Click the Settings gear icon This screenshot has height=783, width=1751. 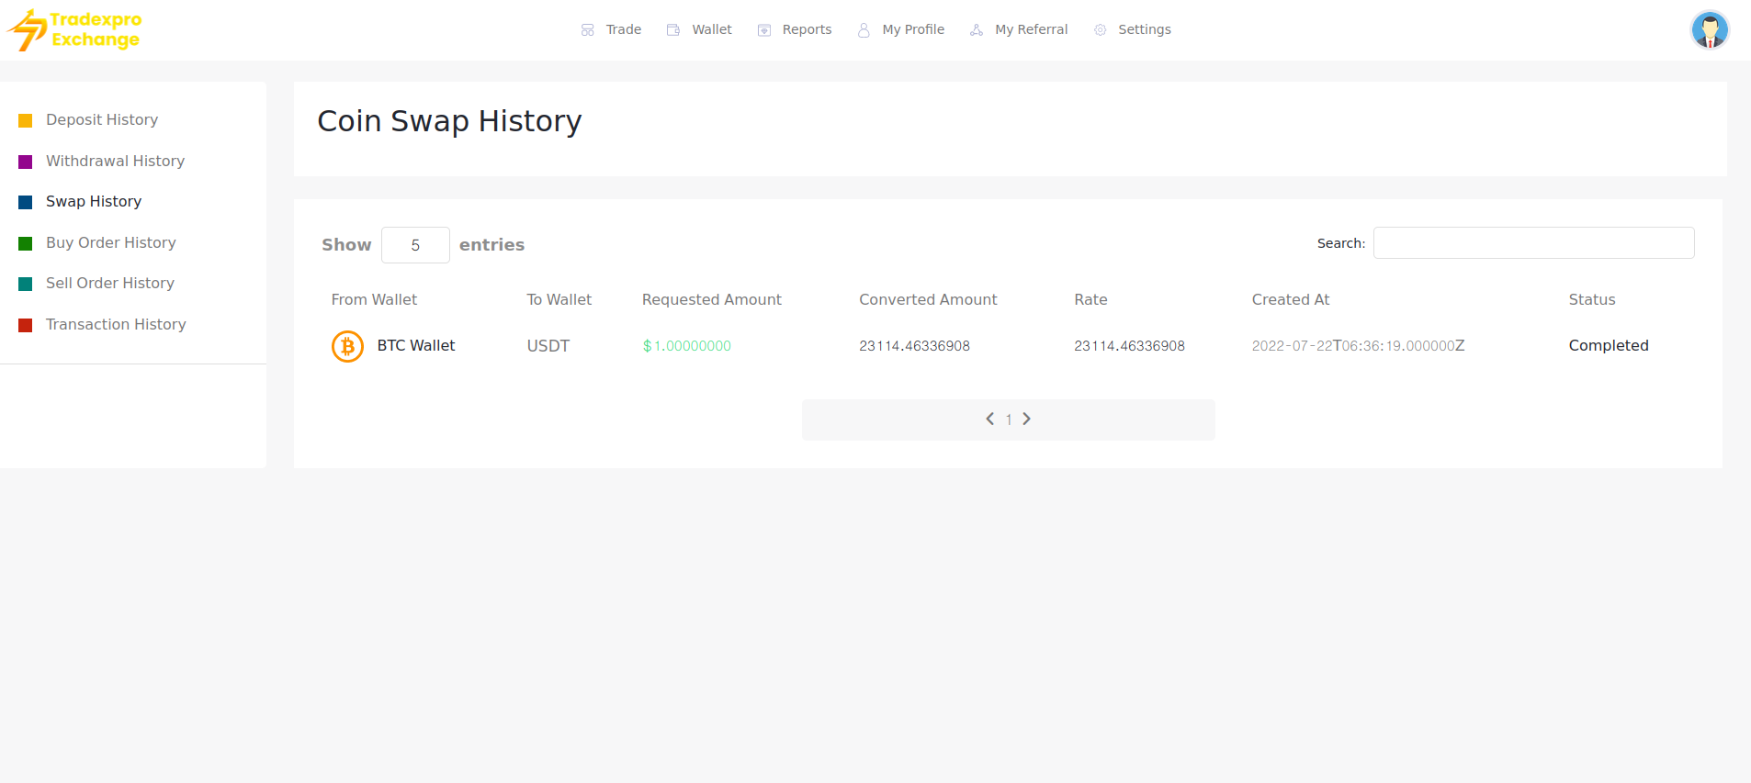point(1100,30)
